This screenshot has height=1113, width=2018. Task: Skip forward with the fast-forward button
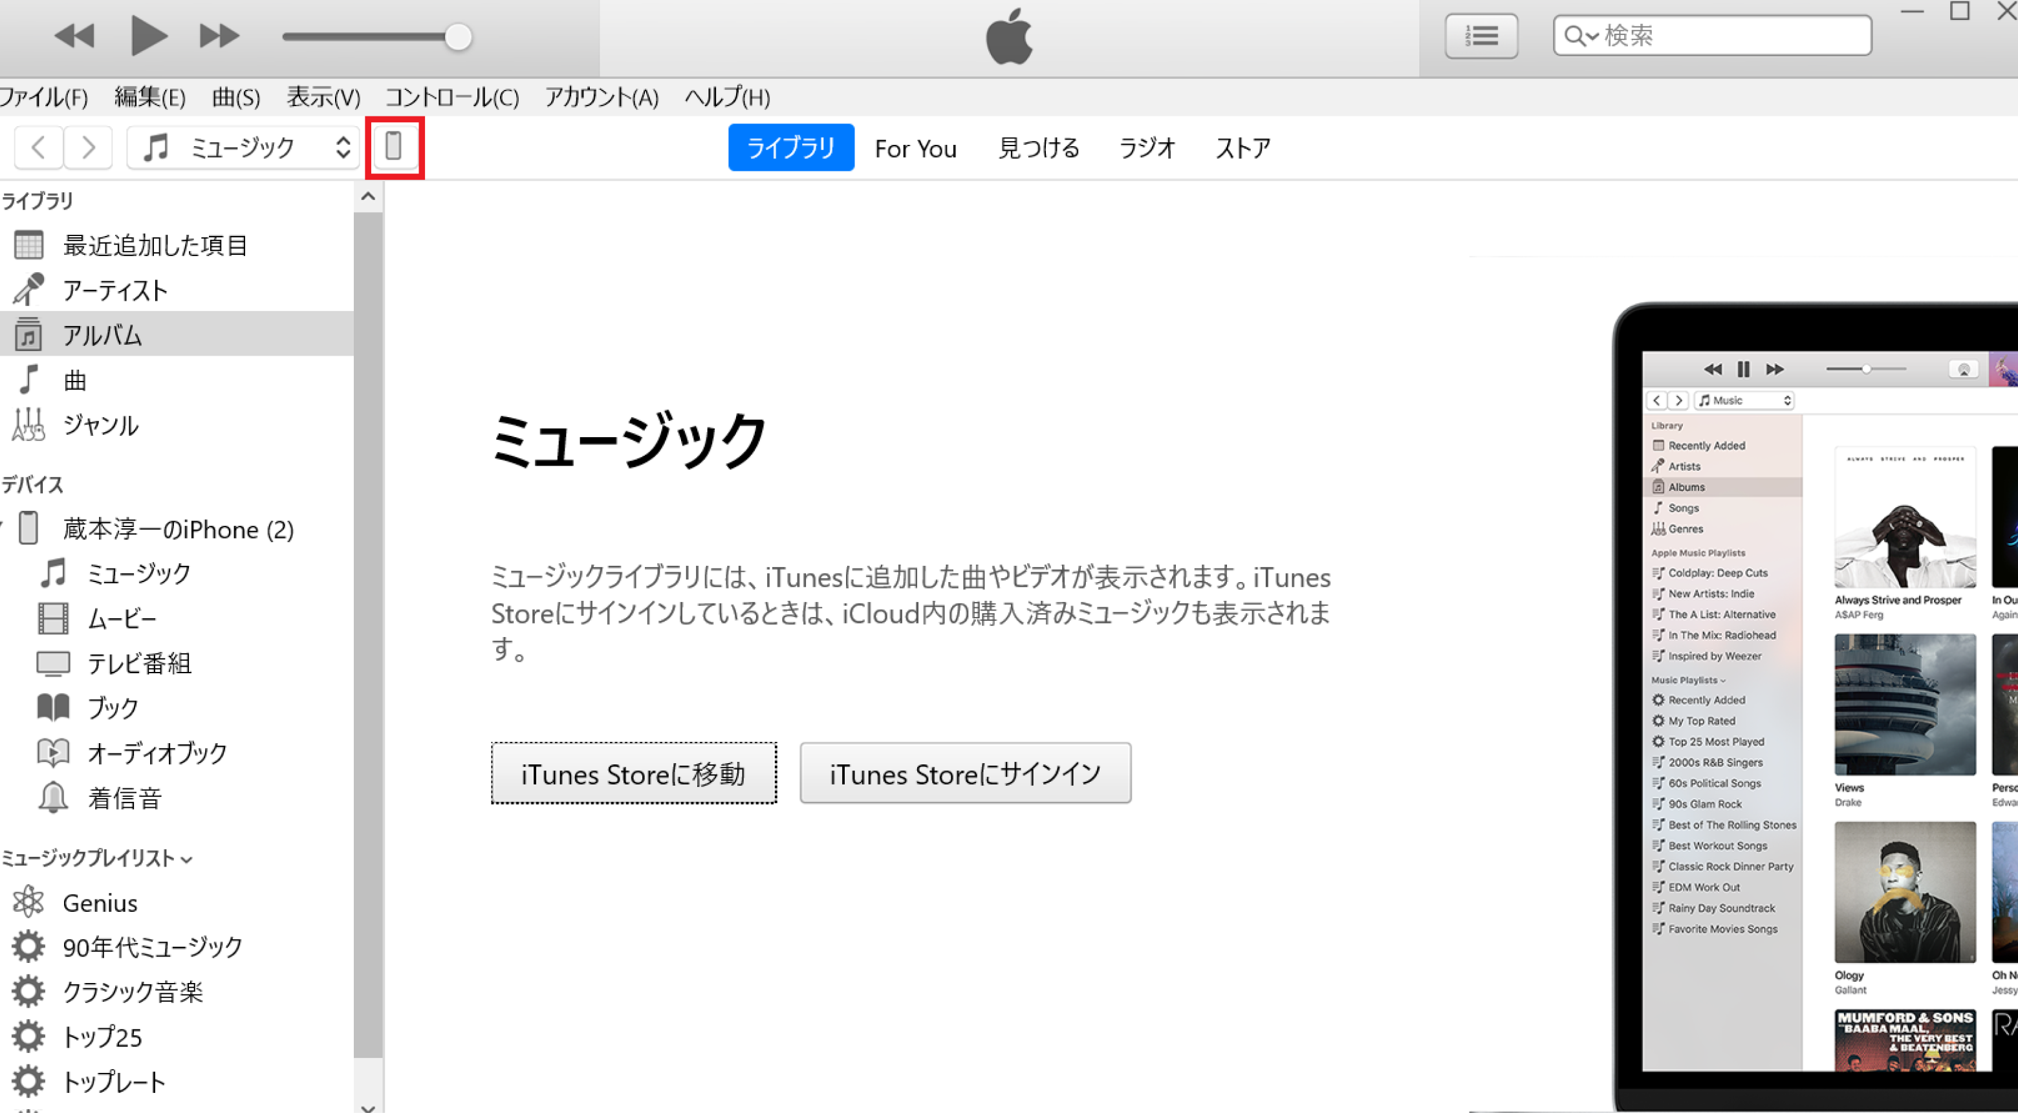(219, 36)
